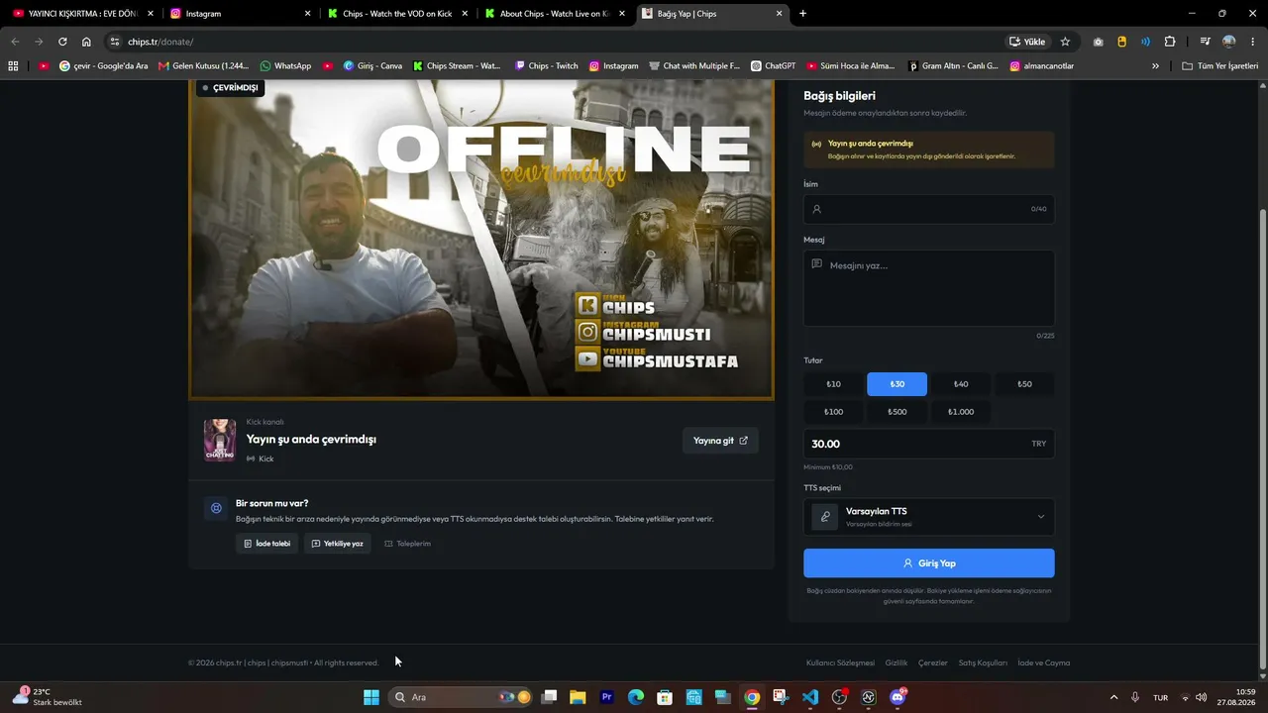Open the Chrome apps grid in bookmarks bar
The width and height of the screenshot is (1268, 713).
coord(13,66)
